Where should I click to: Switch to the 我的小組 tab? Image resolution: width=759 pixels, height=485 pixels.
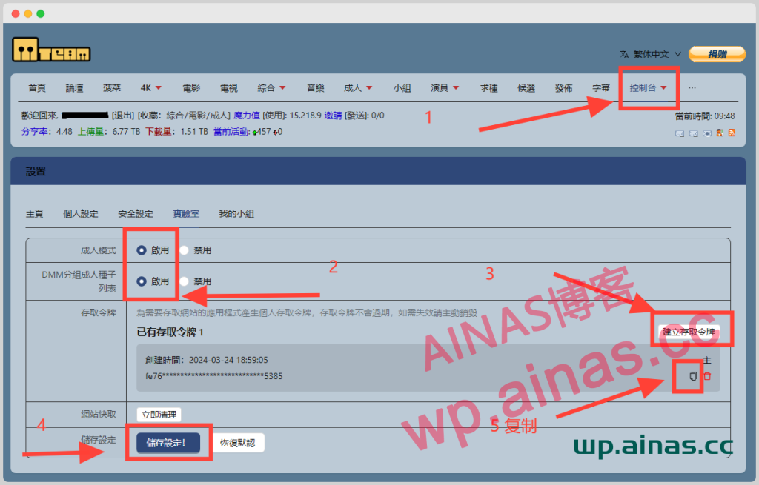(x=236, y=214)
